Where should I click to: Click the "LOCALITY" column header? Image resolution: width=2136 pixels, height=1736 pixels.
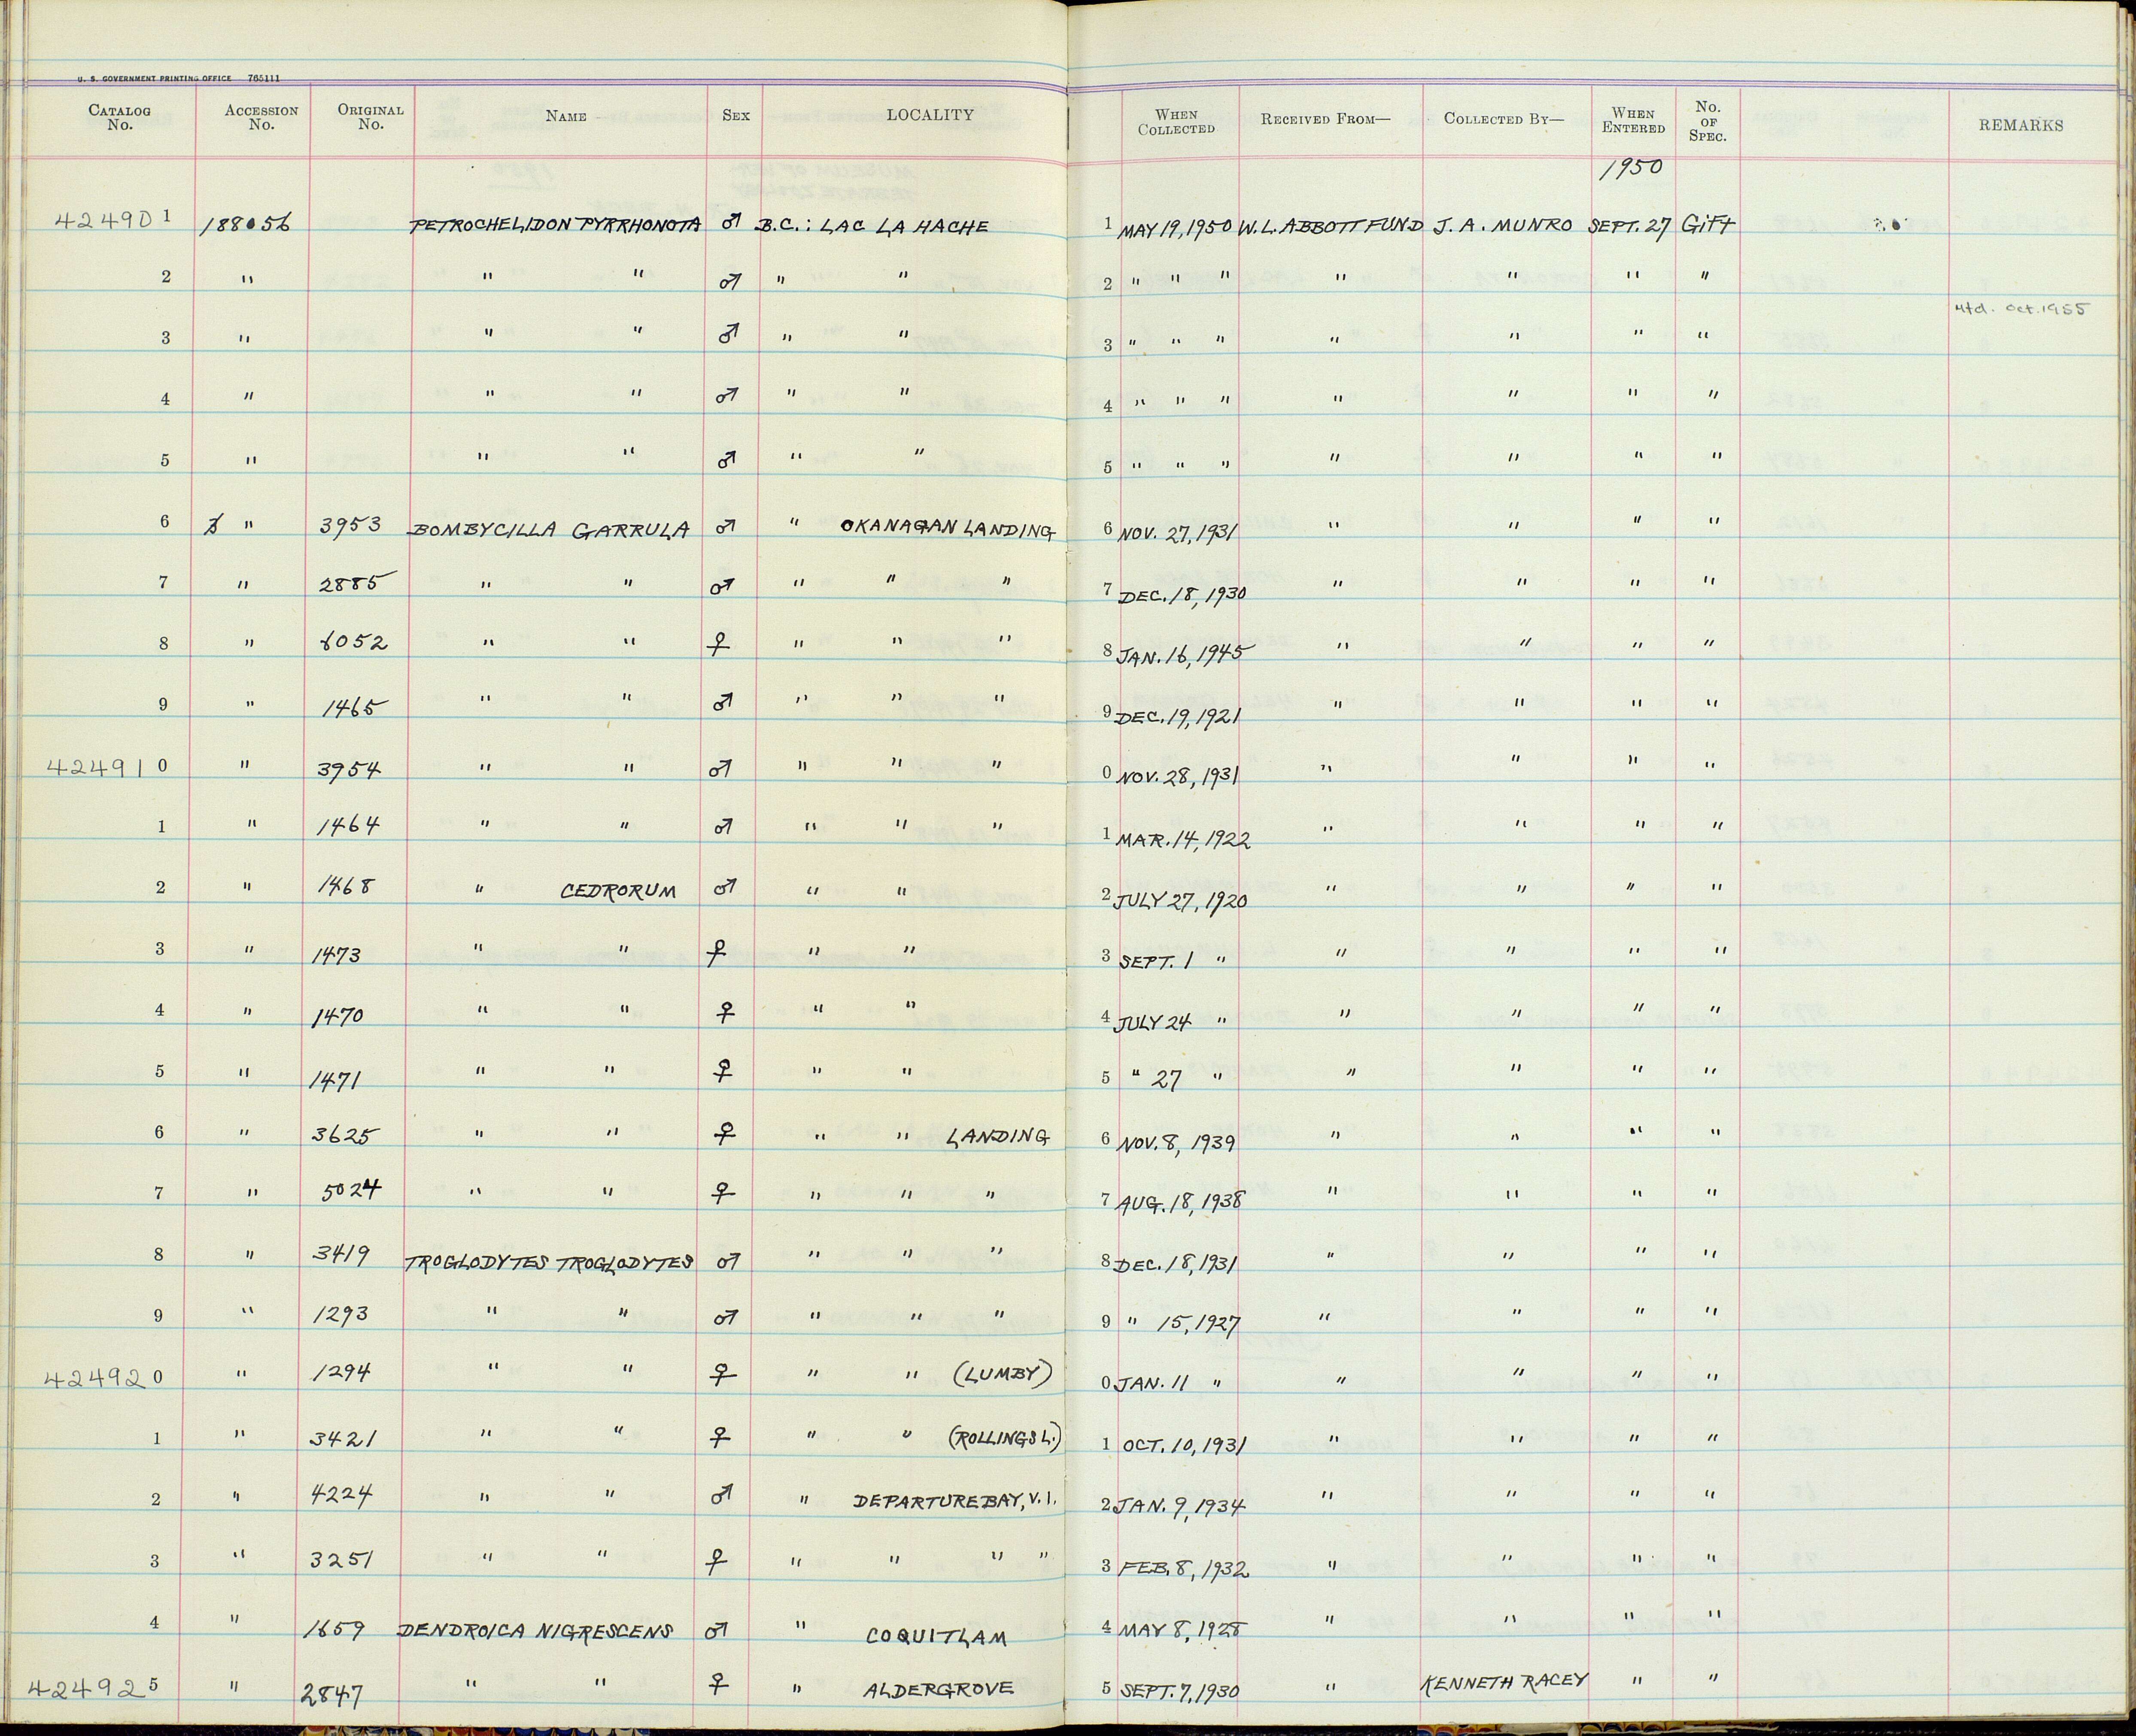pyautogui.click(x=930, y=115)
